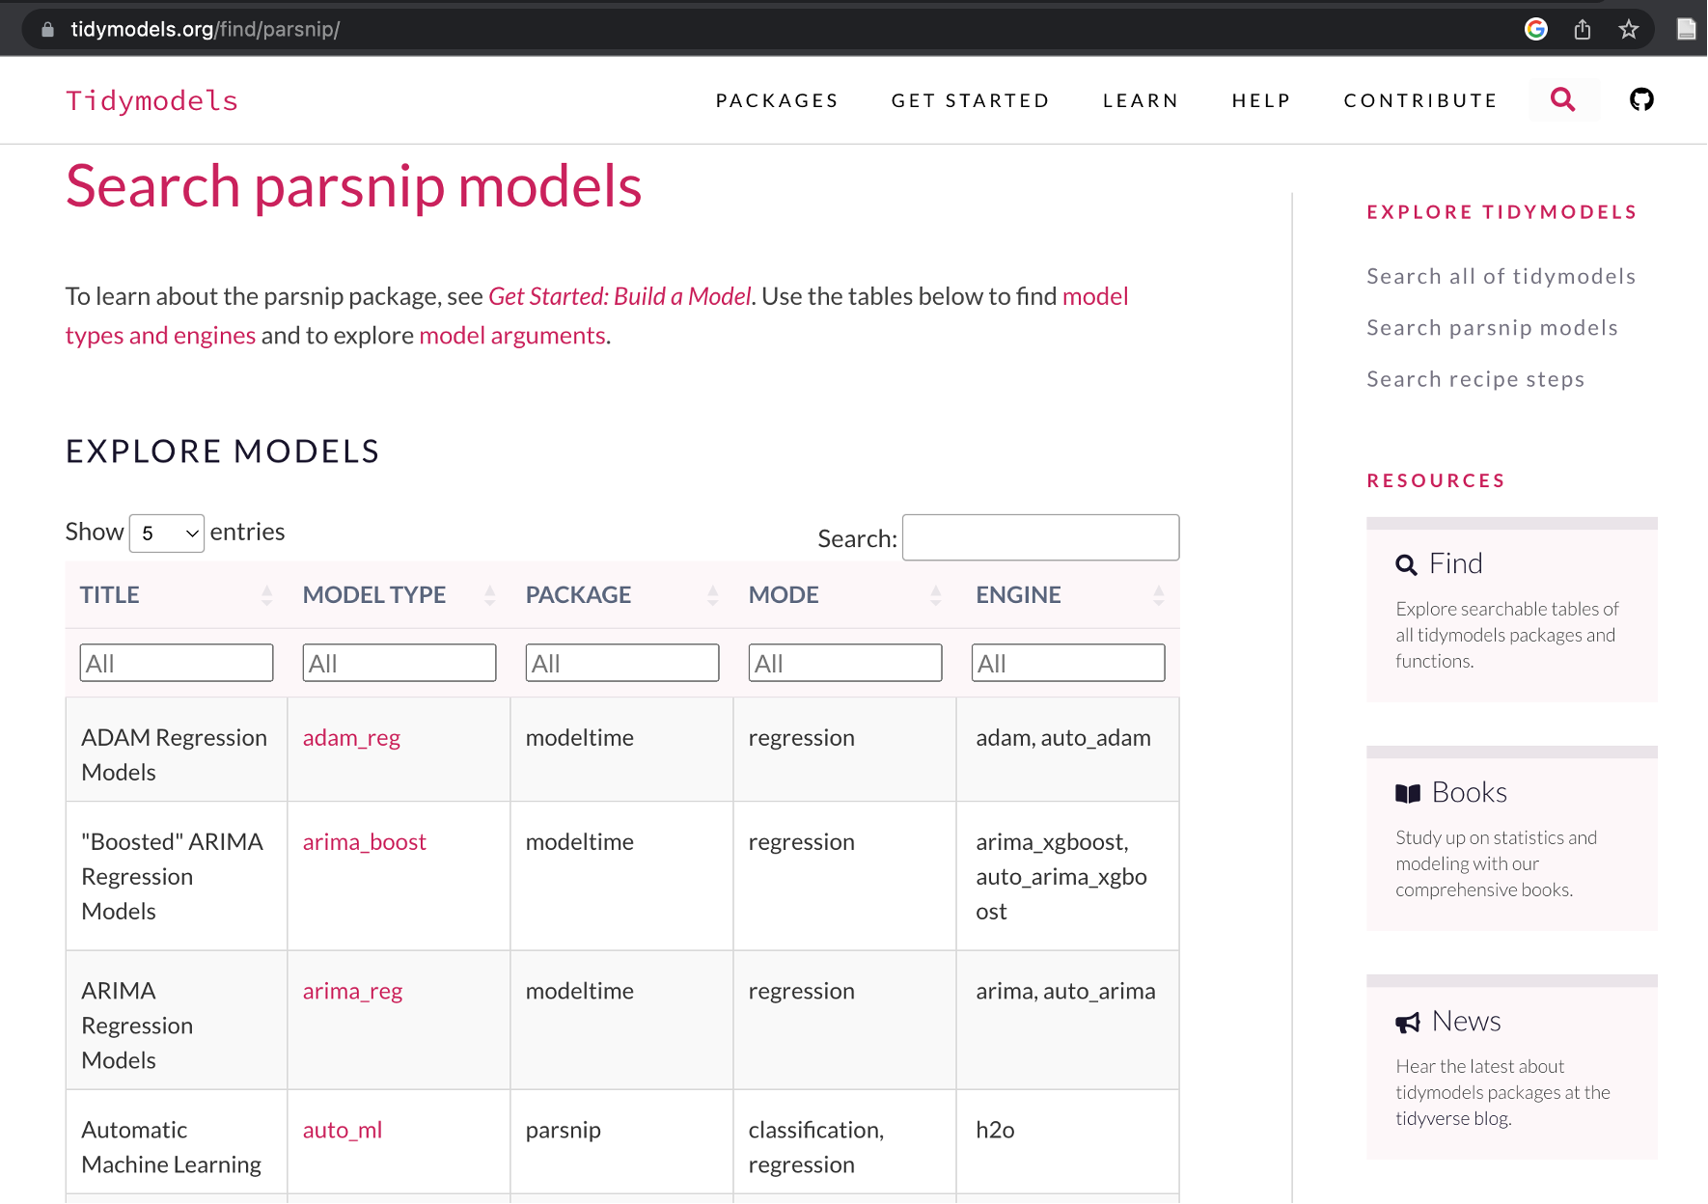Click the Books open-book icon
Image resolution: width=1708 pixels, height=1204 pixels.
pos(1408,794)
